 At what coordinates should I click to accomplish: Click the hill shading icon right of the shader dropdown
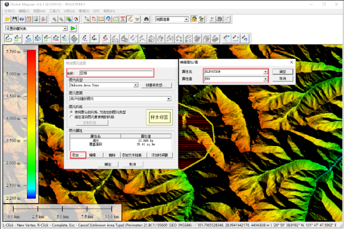194,19
